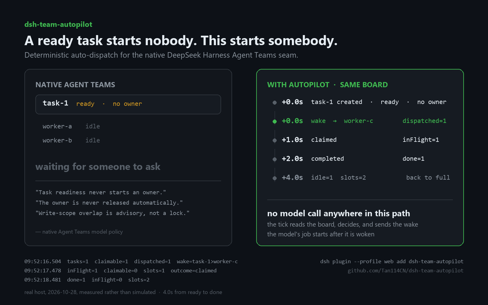Click the 09:52:18.481 log line
488x305 pixels.
[87, 280]
